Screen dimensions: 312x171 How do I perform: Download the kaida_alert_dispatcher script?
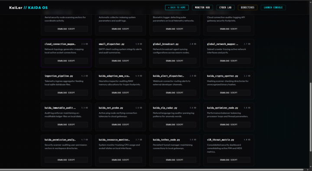coord(175,93)
